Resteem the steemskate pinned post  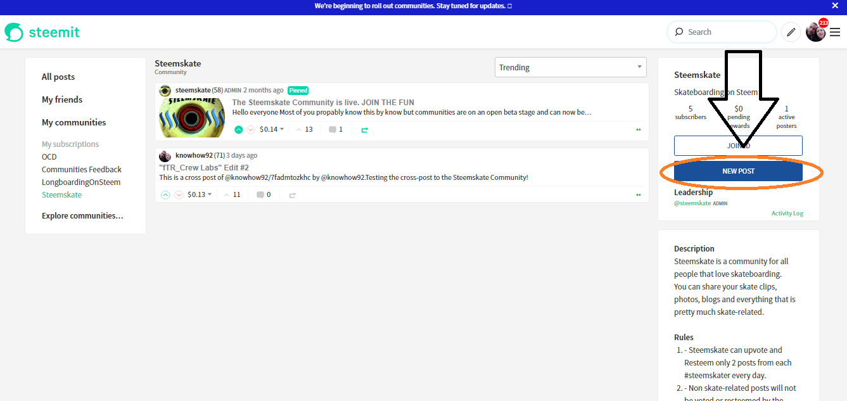coord(364,130)
